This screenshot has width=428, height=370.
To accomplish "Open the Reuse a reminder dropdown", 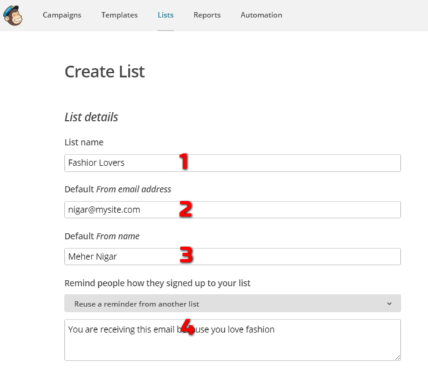I will tap(232, 303).
